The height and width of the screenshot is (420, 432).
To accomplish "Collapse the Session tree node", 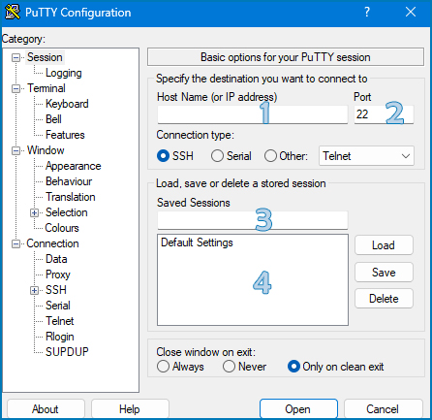I will pyautogui.click(x=15, y=58).
